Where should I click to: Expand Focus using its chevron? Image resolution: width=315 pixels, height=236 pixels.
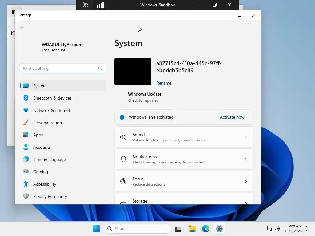click(x=246, y=181)
